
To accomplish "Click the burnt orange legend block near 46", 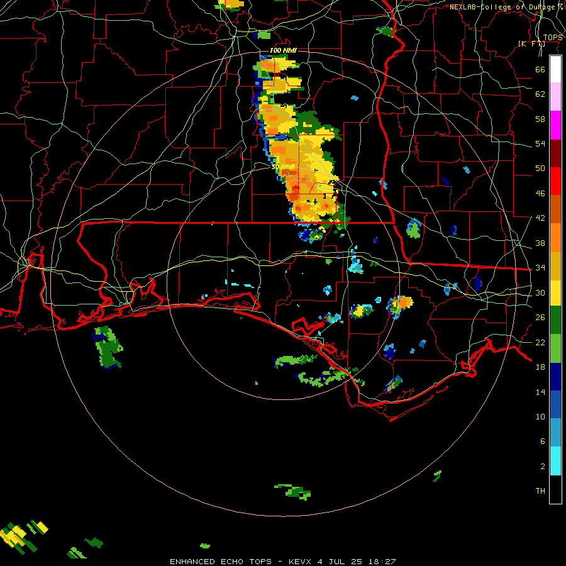I will [x=555, y=209].
